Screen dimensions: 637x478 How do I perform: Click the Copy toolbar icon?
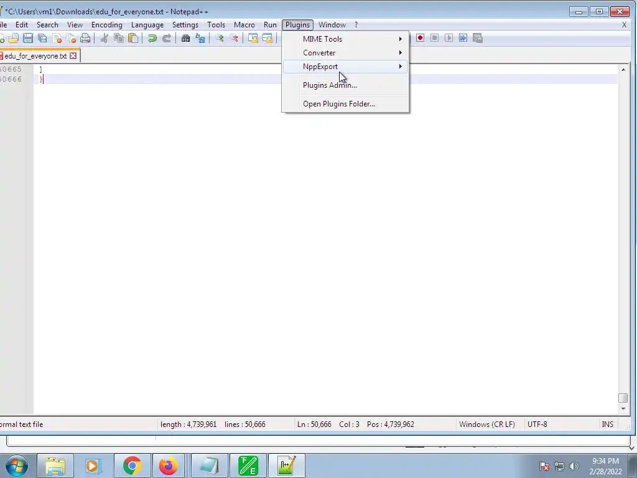click(119, 38)
